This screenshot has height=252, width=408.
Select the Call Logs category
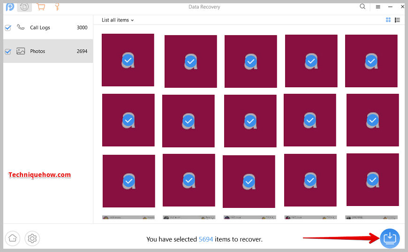tap(48, 28)
